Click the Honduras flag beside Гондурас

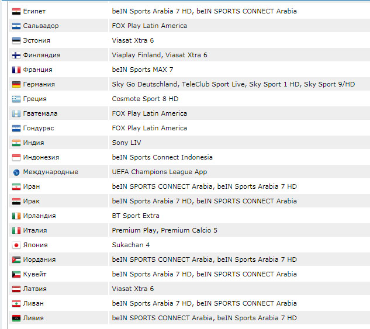16,129
